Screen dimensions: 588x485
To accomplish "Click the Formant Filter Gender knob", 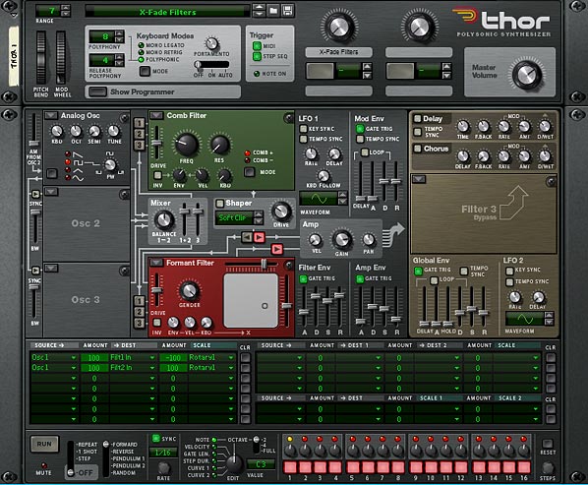I will click(x=189, y=290).
